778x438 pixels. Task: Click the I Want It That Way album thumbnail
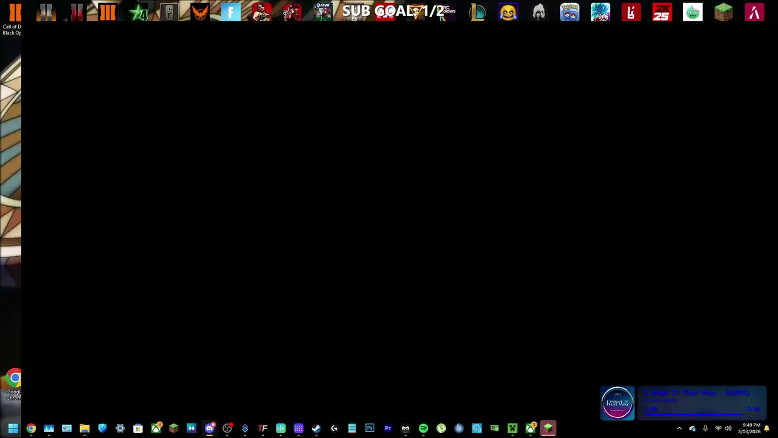618,403
